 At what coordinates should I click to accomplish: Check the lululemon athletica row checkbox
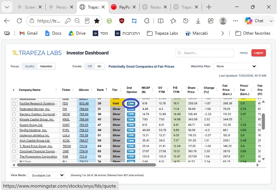(x=14, y=136)
